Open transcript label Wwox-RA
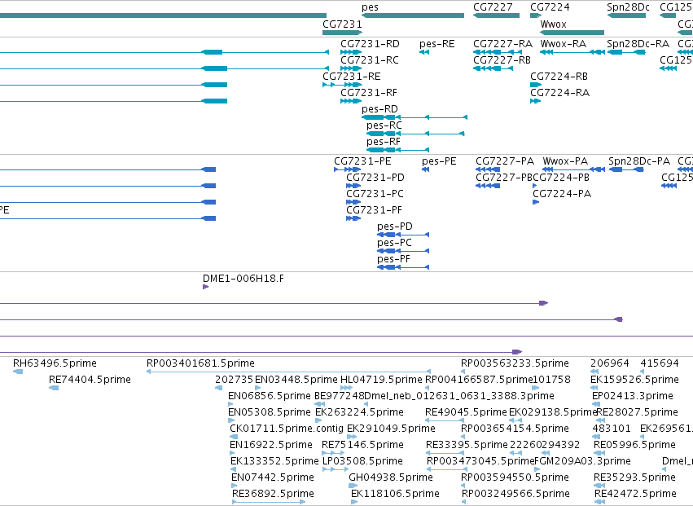693x506 pixels. pos(564,44)
